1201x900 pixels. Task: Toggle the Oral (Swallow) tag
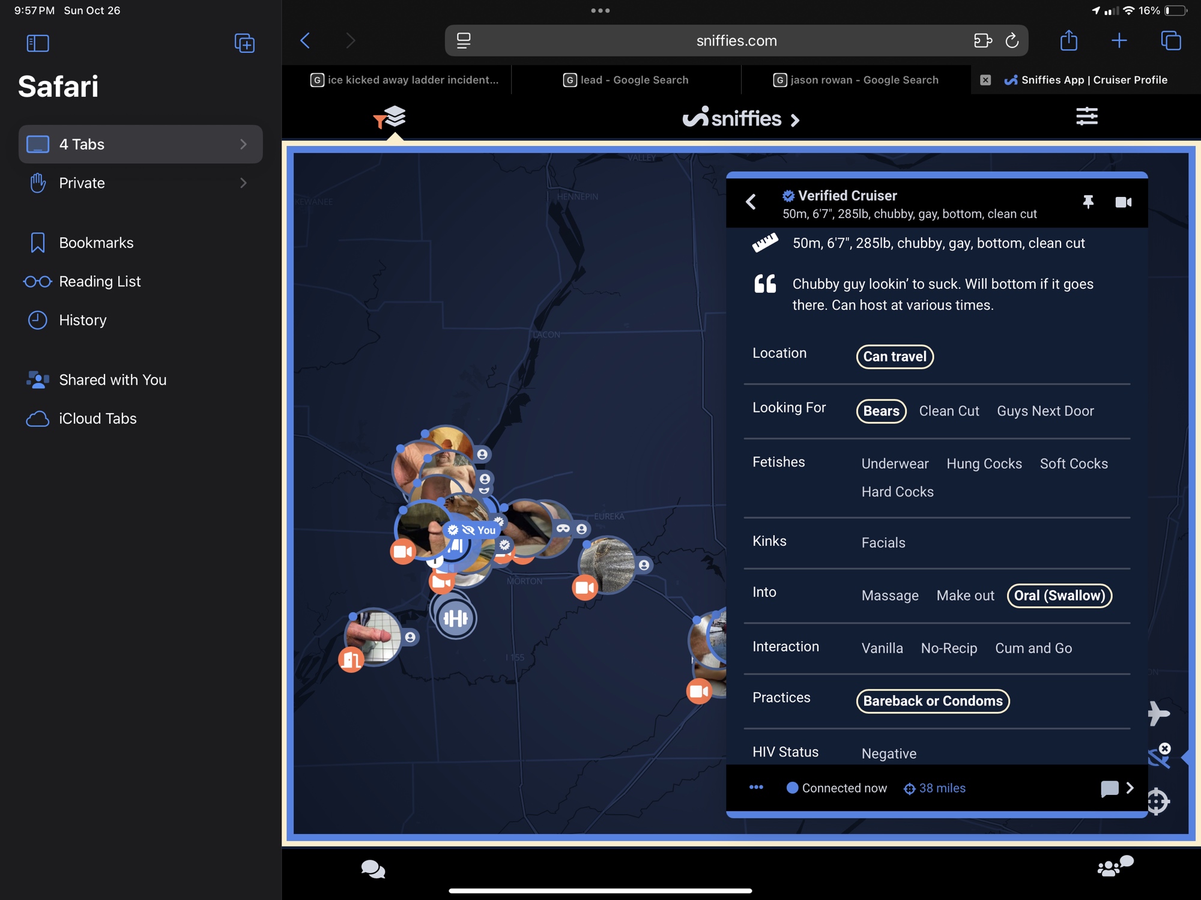pyautogui.click(x=1059, y=596)
